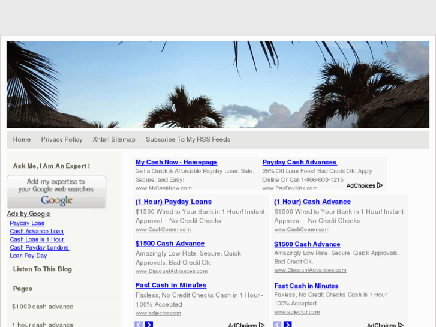This screenshot has width=436, height=327.
Task: Open the Cash Advance Loan link
Action: (x=37, y=231)
